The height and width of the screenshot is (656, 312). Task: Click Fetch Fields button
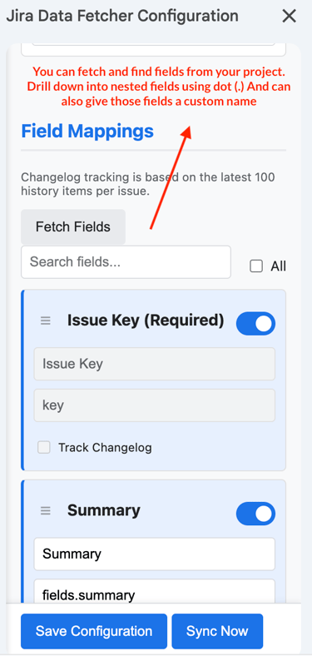(x=73, y=226)
